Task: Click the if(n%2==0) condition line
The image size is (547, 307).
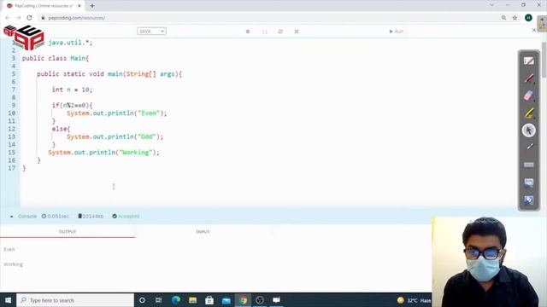Action: [72, 106]
